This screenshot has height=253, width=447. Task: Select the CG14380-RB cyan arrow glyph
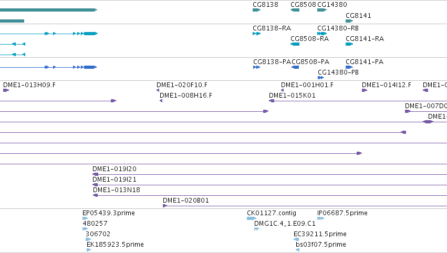(x=322, y=34)
